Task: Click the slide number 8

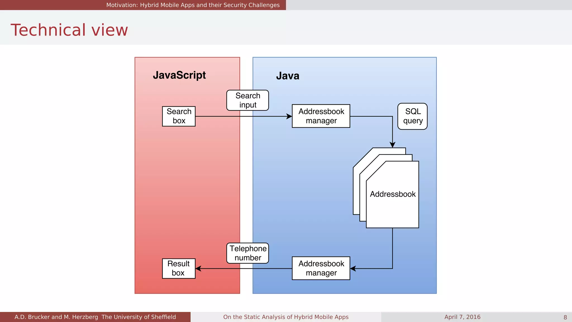Action: point(565,317)
